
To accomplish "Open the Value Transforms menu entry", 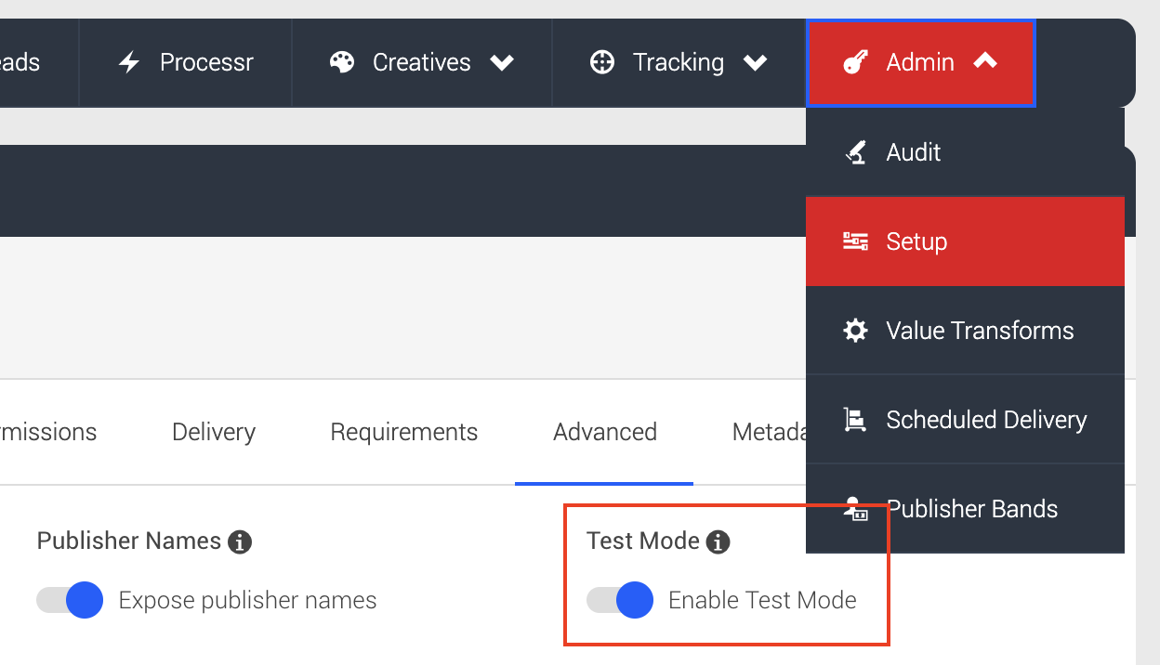I will point(965,331).
